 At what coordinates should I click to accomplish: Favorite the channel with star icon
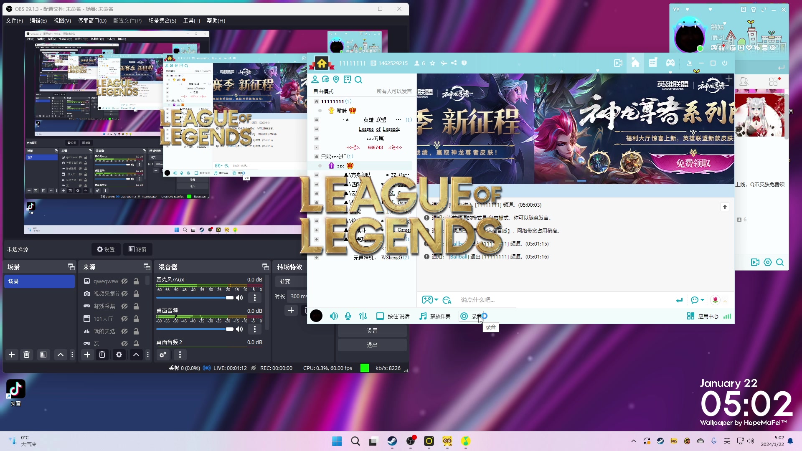[433, 63]
